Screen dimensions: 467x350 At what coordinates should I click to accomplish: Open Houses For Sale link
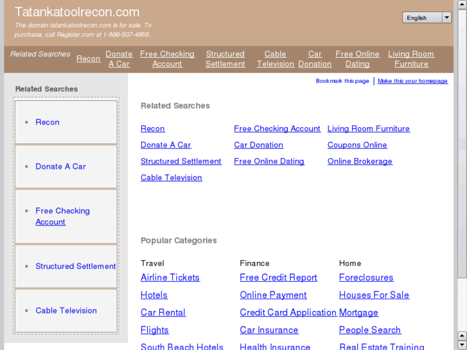(x=374, y=295)
